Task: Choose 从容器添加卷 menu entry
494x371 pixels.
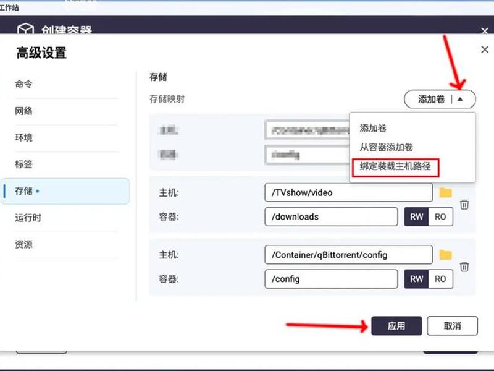Action: (387, 147)
